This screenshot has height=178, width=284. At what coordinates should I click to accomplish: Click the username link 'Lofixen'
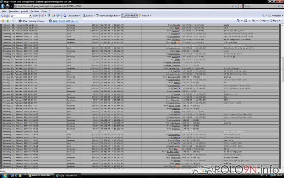[x=177, y=59]
